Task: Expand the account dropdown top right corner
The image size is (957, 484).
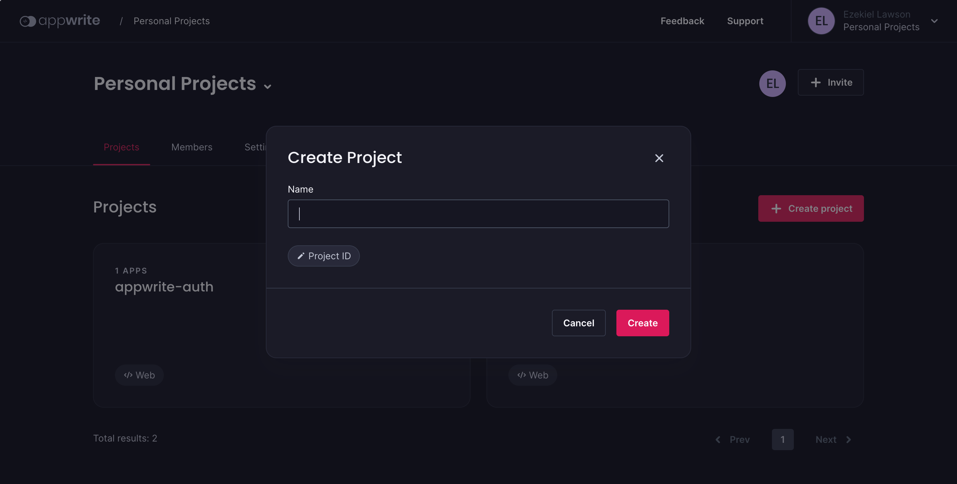Action: 936,20
